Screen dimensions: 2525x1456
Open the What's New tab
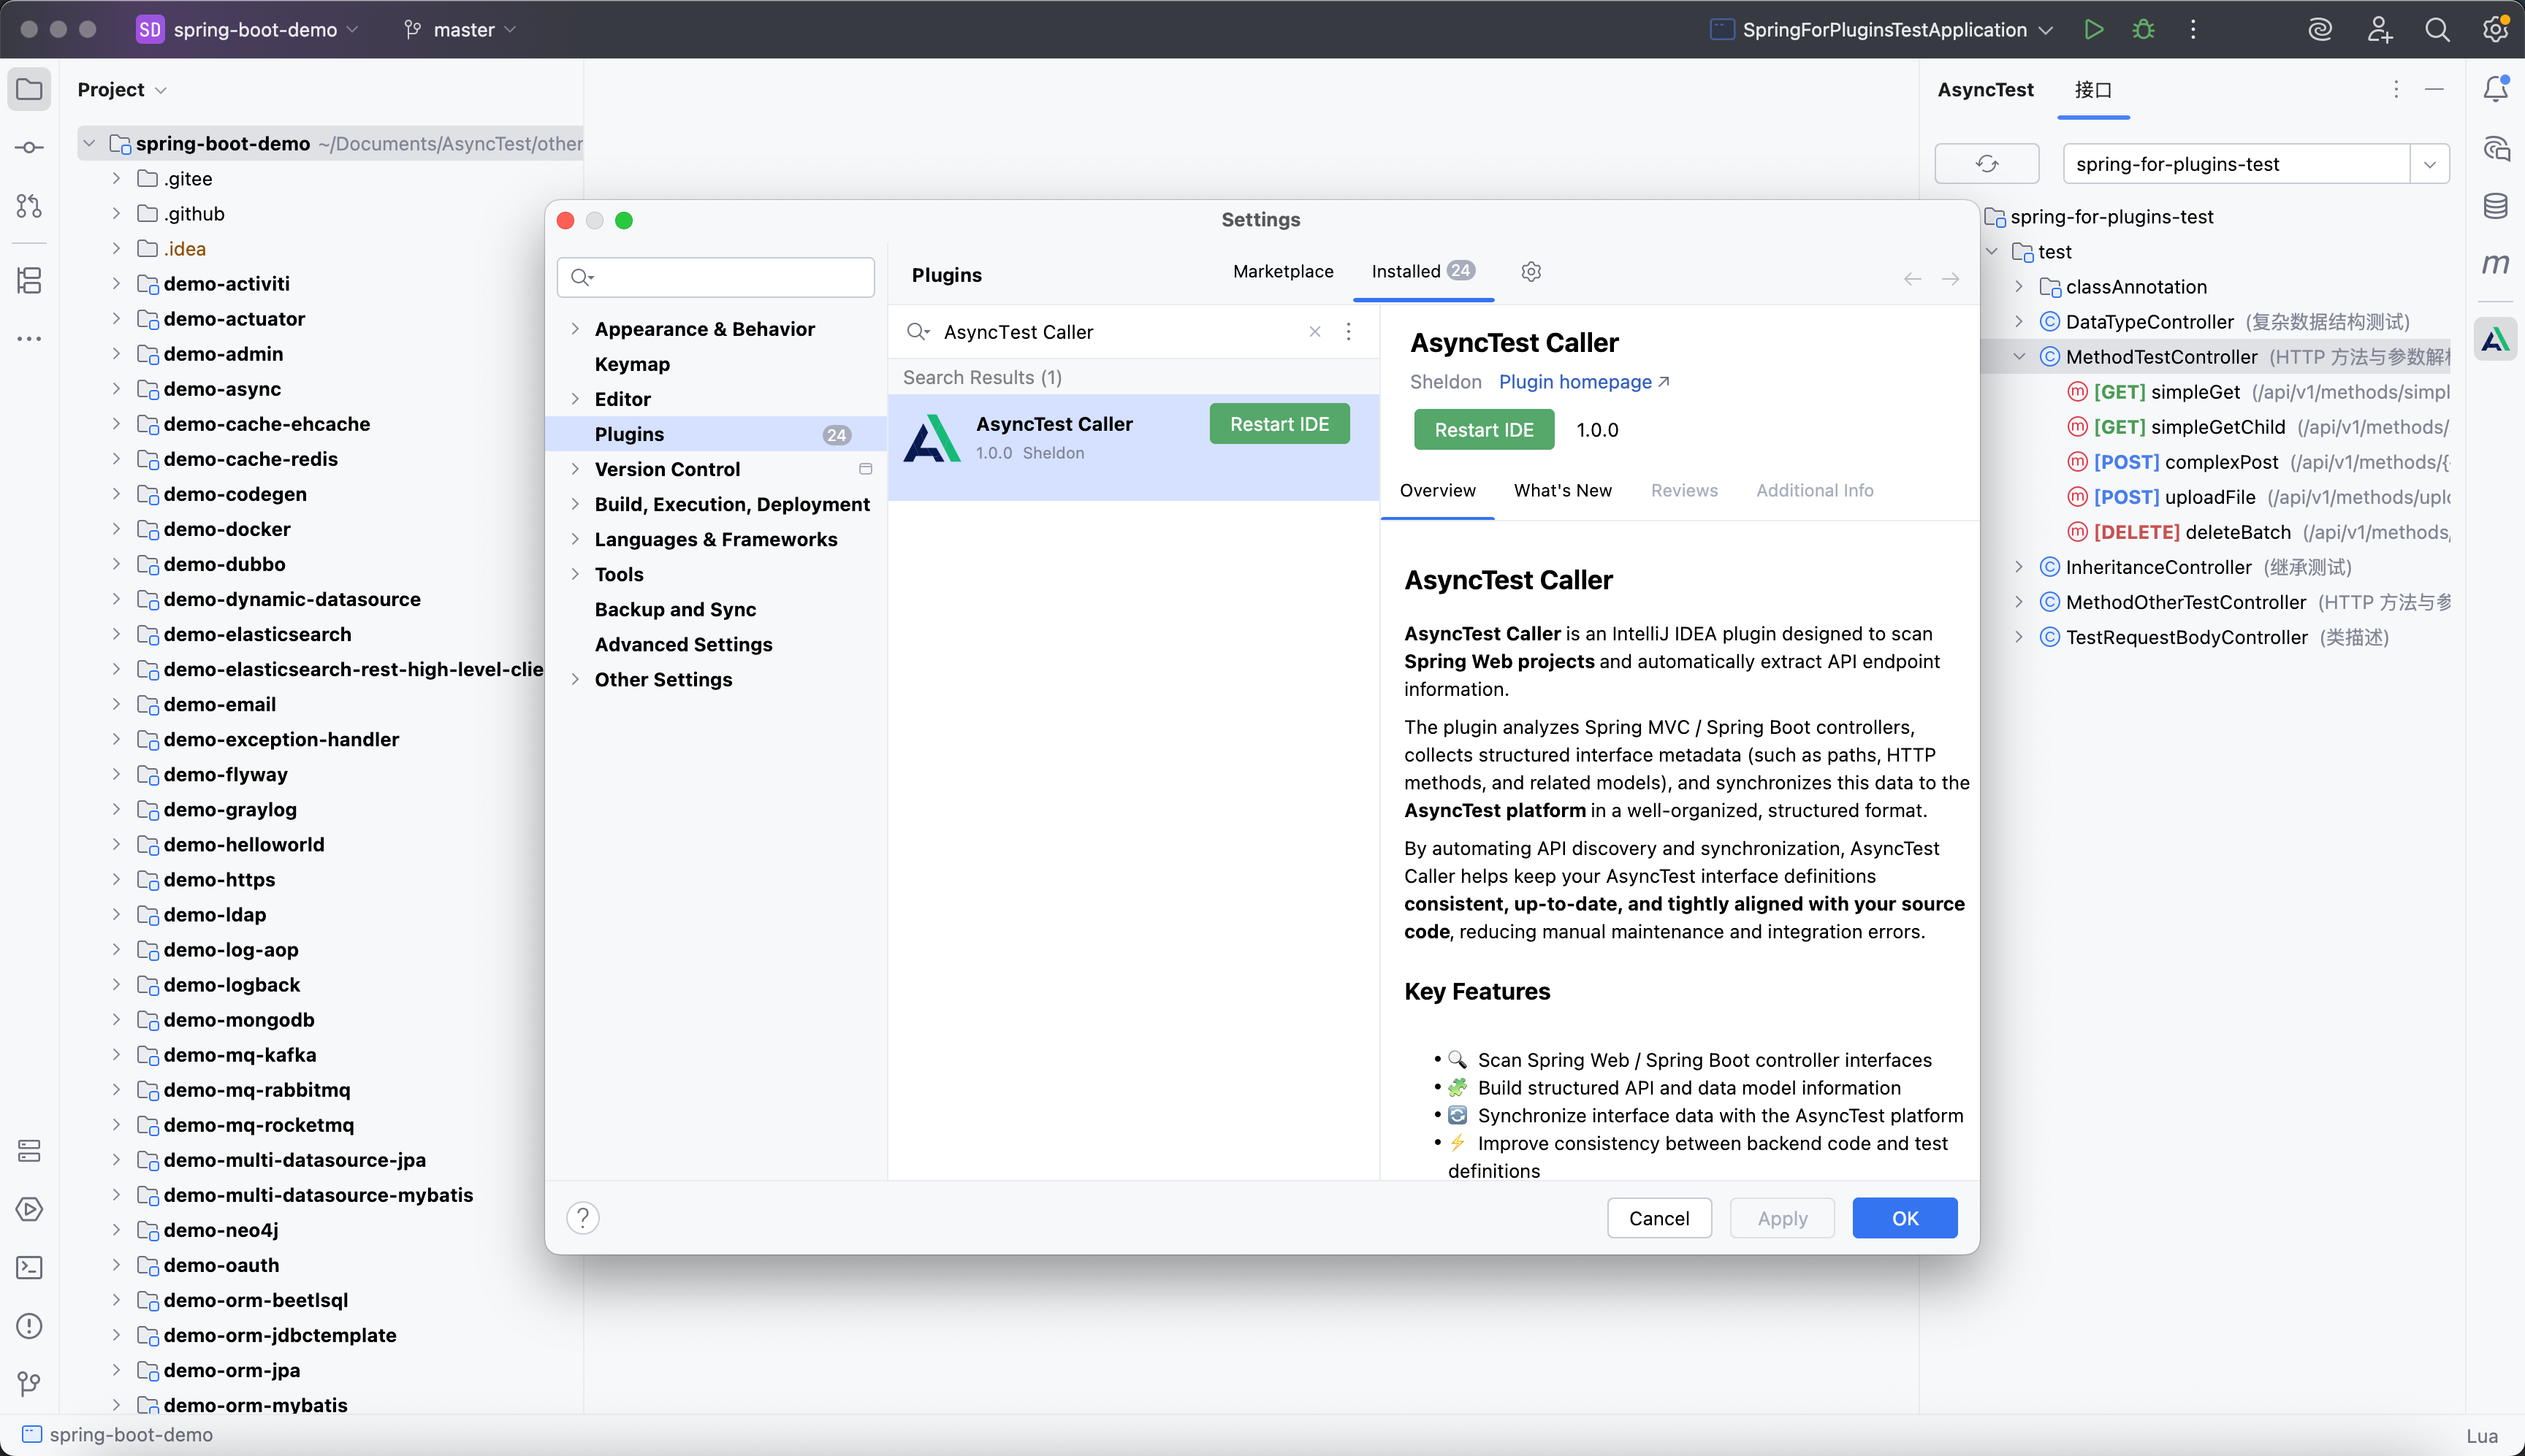click(x=1563, y=490)
